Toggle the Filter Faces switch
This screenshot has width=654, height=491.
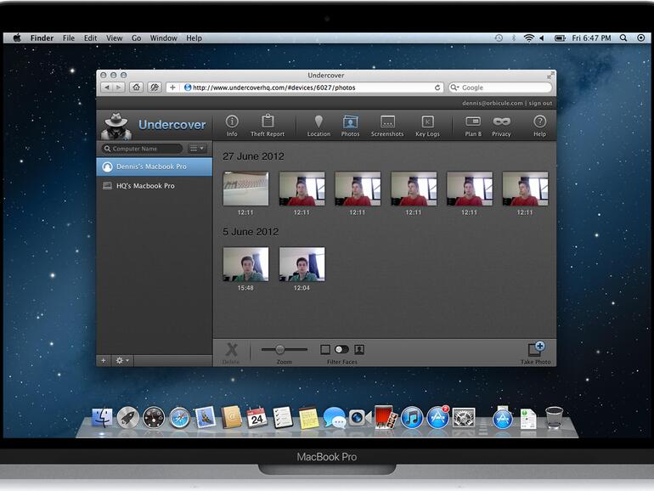341,349
